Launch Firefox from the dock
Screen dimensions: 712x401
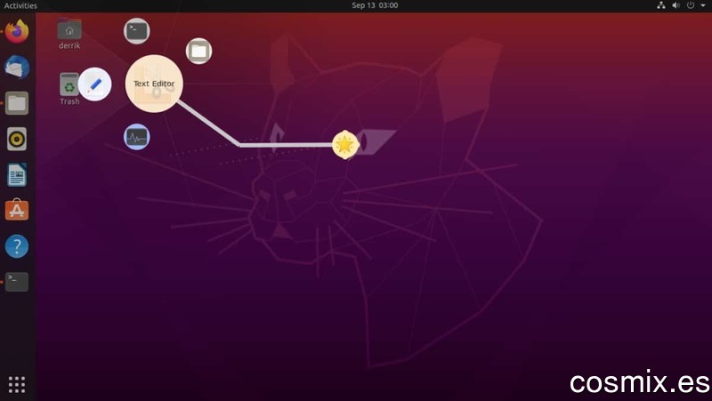point(17,32)
